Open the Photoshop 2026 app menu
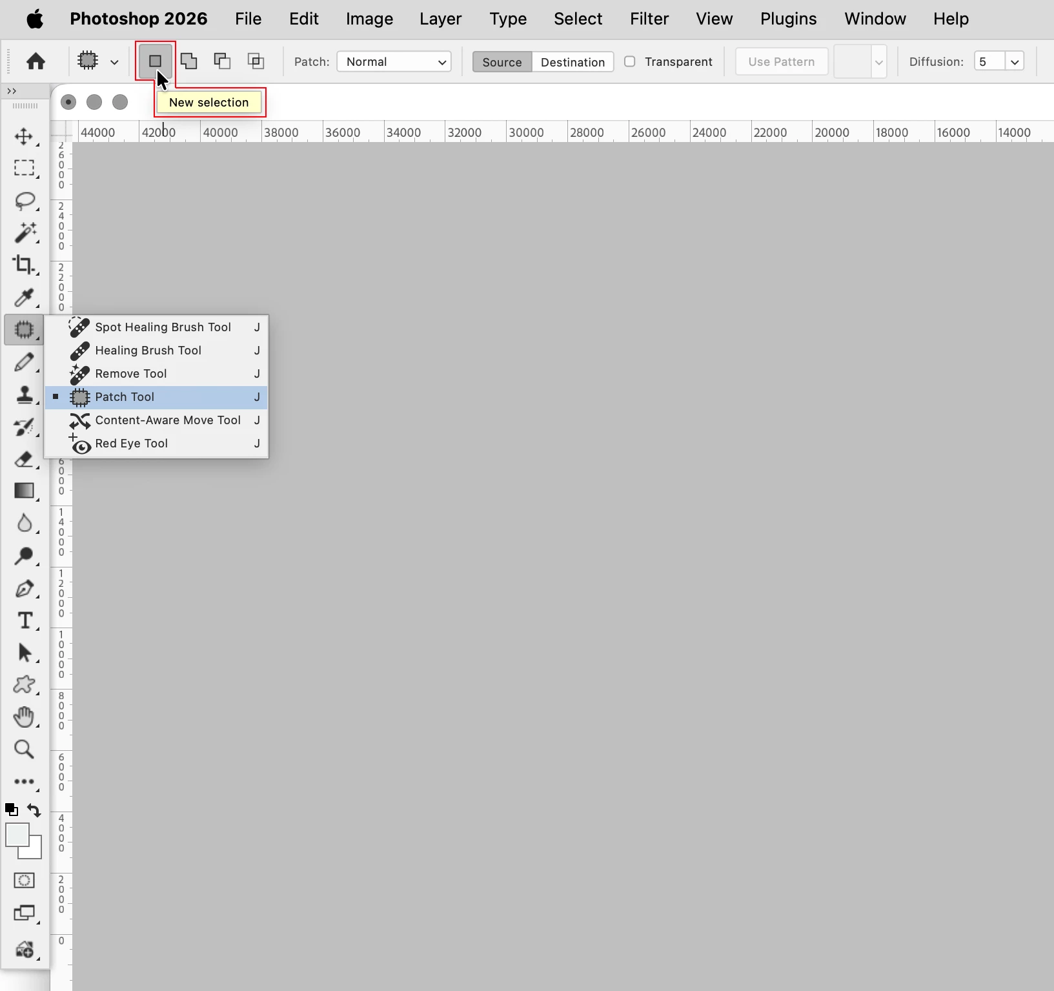 click(139, 19)
